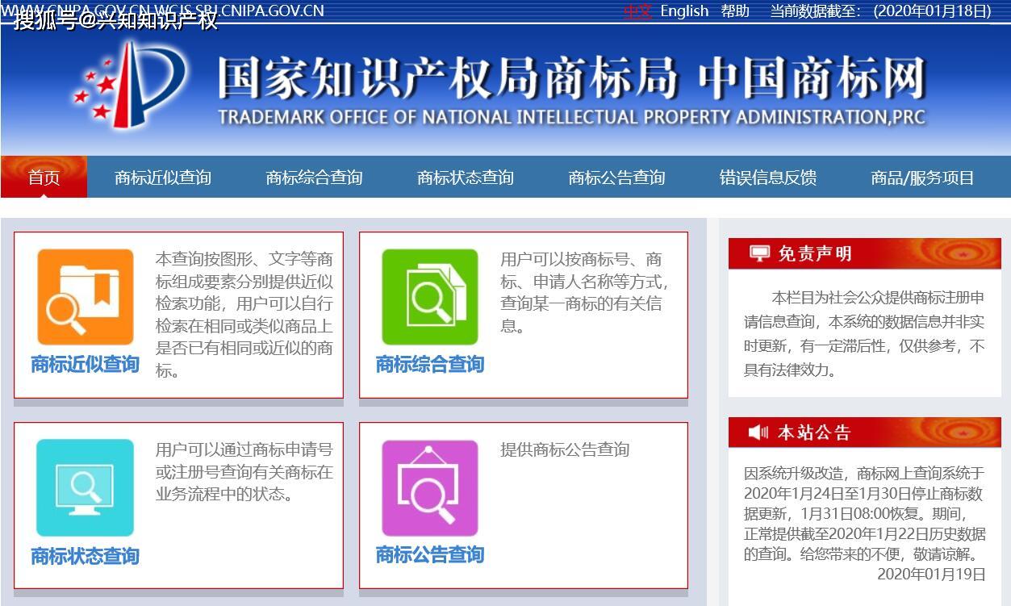The image size is (1011, 606).
Task: Click the purple 商标公告查询 board icon
Action: point(430,487)
